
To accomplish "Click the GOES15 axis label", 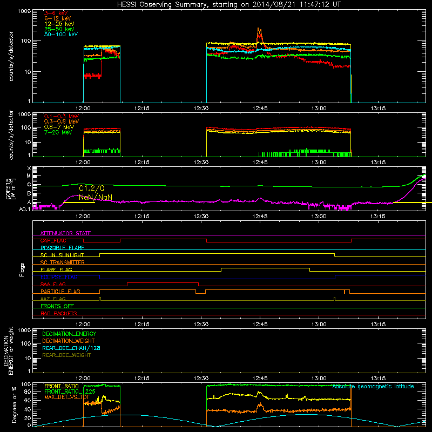I will pos(8,188).
